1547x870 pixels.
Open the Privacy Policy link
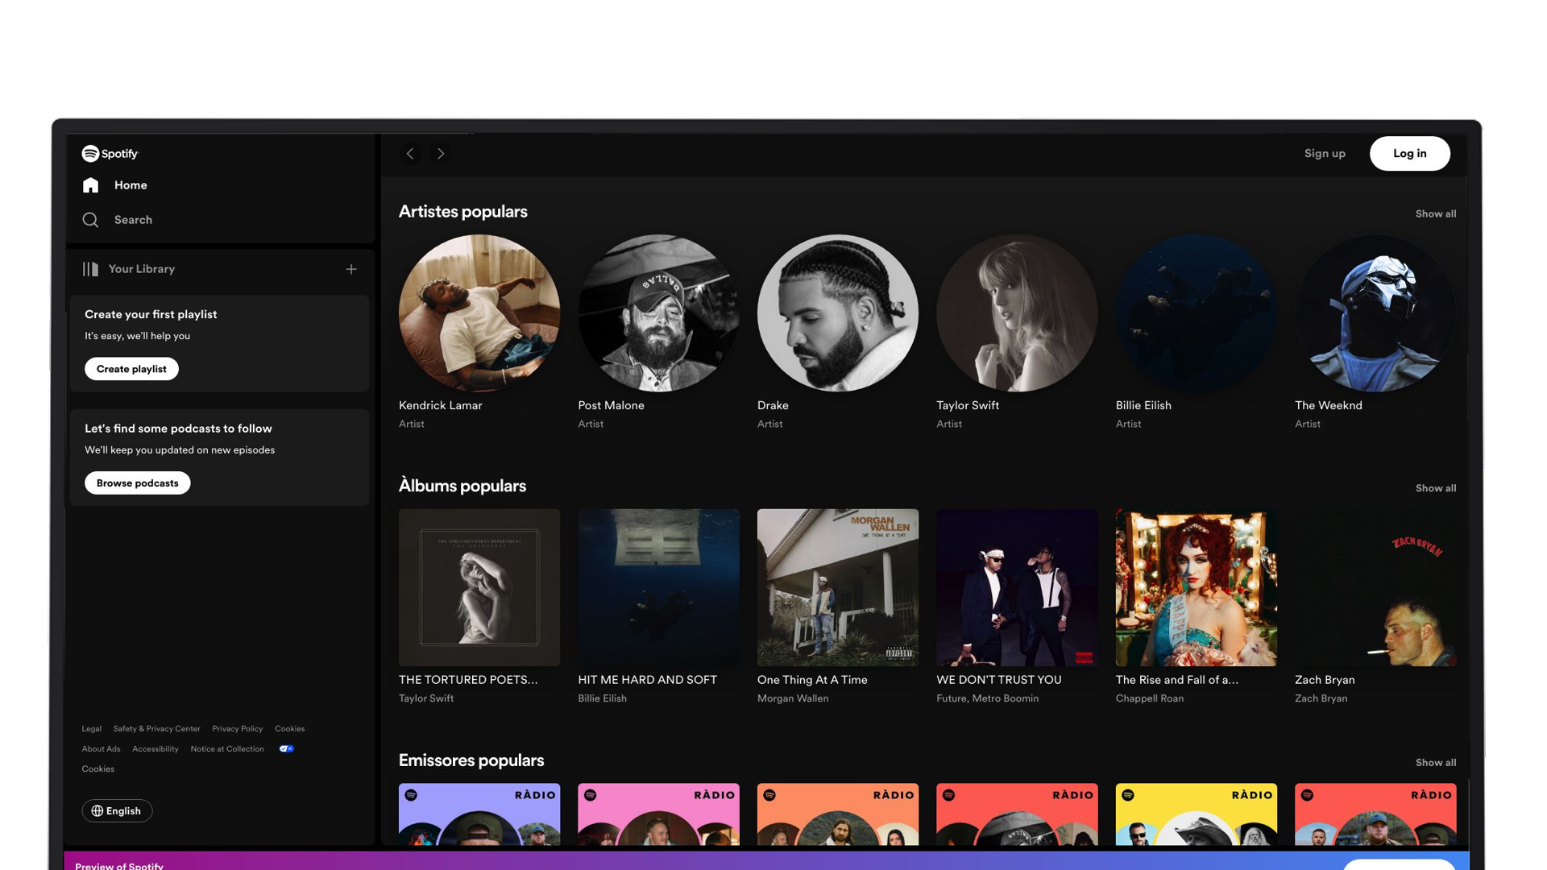tap(237, 729)
